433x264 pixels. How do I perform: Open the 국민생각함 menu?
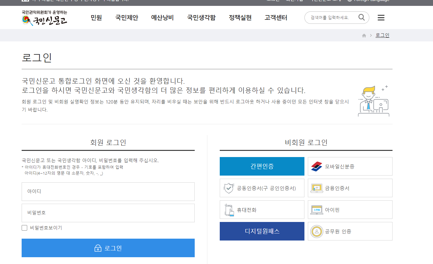(x=201, y=18)
